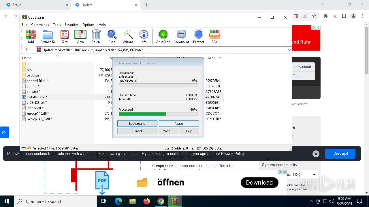
Task: Open the View toolbar icon
Action: (80, 37)
